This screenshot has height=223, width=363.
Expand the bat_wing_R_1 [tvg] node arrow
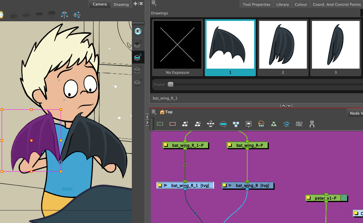165,185
